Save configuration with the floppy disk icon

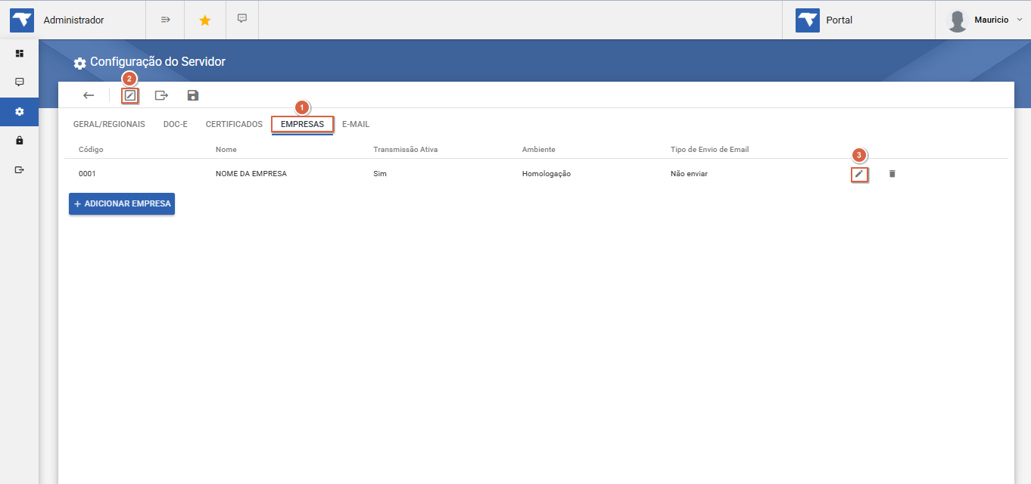tap(193, 95)
